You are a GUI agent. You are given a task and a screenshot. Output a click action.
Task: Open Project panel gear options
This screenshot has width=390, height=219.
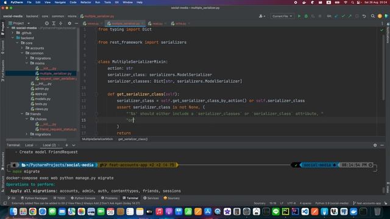[69, 23]
